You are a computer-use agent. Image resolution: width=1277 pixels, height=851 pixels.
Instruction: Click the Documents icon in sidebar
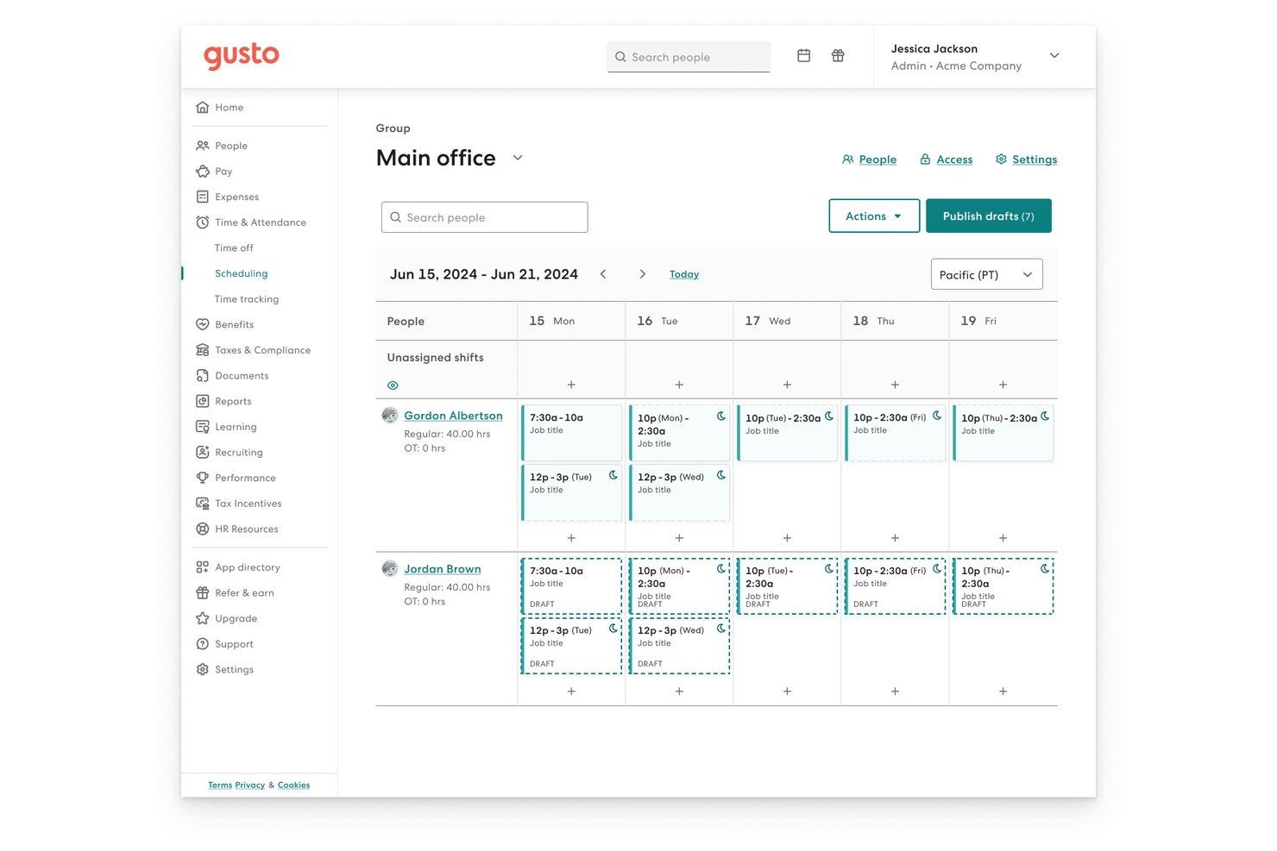tap(203, 376)
